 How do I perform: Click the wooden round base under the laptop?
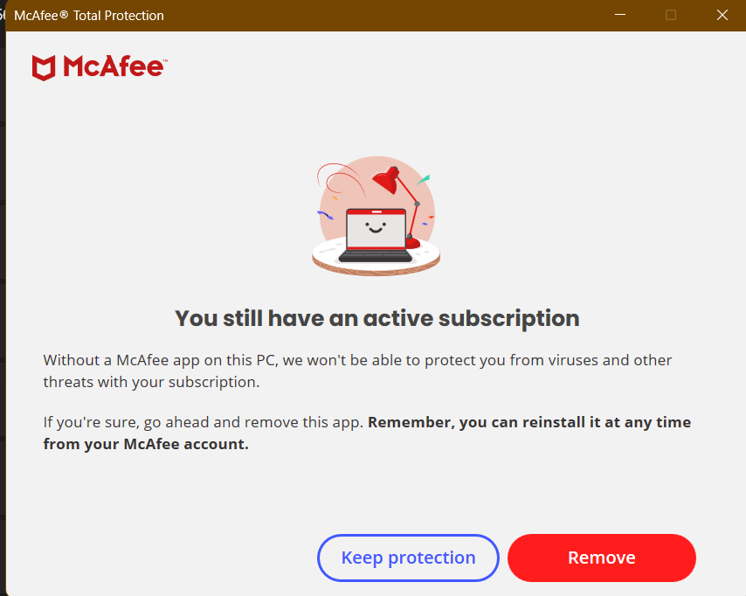376,265
